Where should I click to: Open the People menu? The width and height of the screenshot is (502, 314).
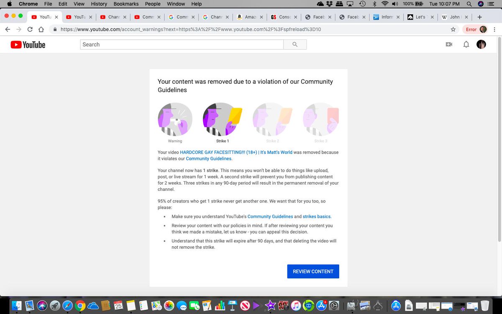(x=153, y=4)
